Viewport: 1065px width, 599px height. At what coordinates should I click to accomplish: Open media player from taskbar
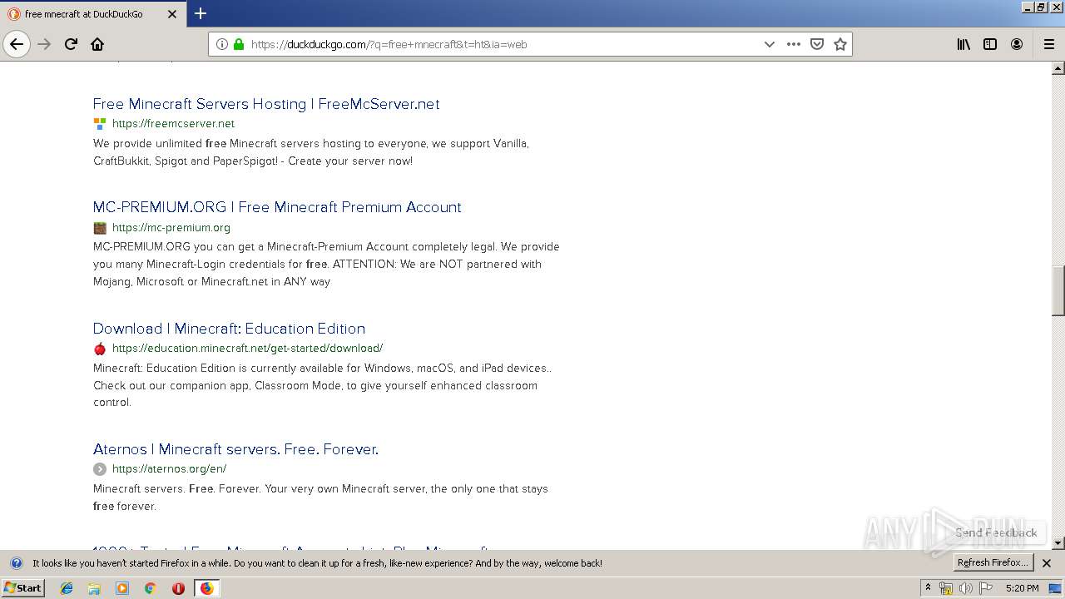[122, 588]
